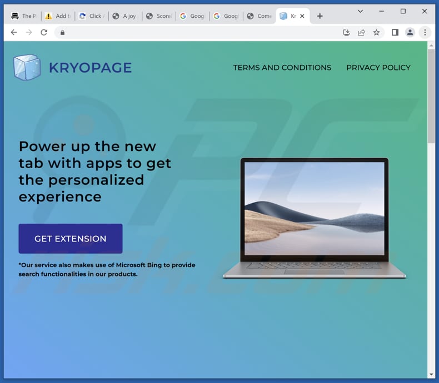The height and width of the screenshot is (383, 439).
Task: Switch to the 'Score' tab
Action: 159,16
